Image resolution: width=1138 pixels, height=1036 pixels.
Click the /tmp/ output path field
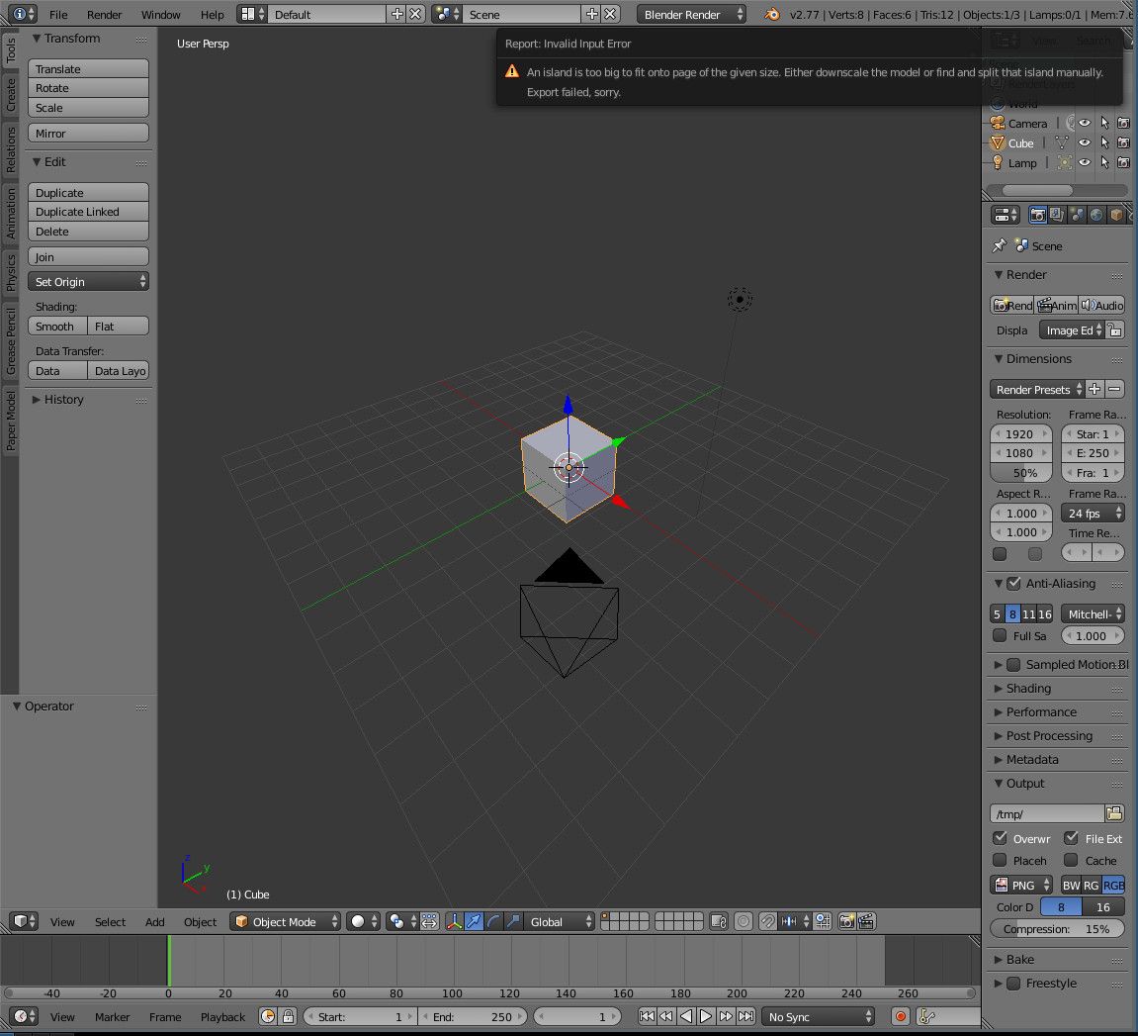1046,812
